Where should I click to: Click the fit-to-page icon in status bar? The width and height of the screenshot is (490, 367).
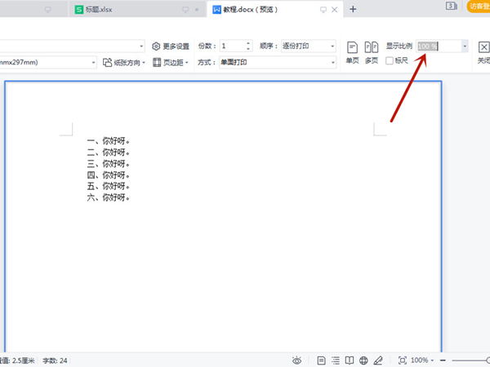point(402,360)
